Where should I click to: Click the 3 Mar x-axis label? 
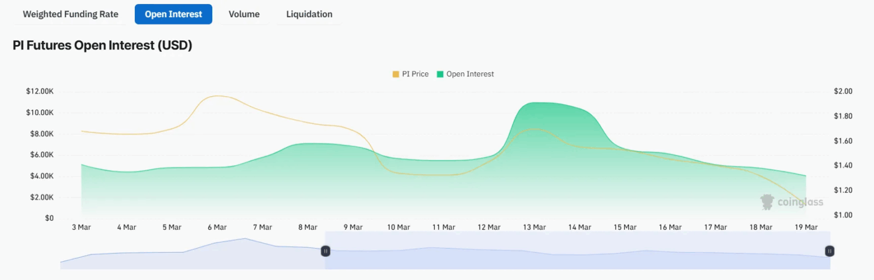click(x=81, y=227)
